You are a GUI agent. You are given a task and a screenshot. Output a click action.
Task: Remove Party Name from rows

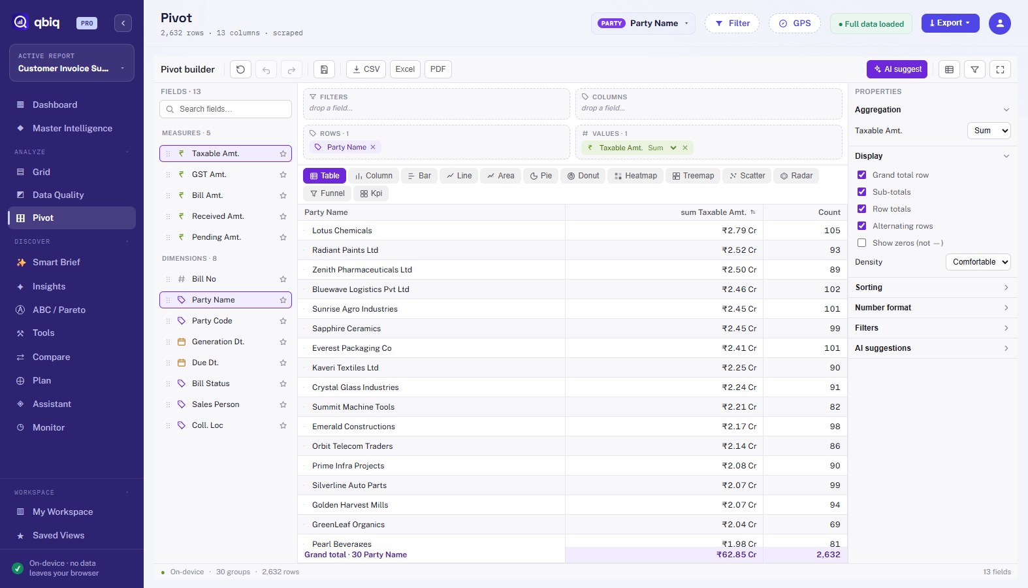point(373,147)
